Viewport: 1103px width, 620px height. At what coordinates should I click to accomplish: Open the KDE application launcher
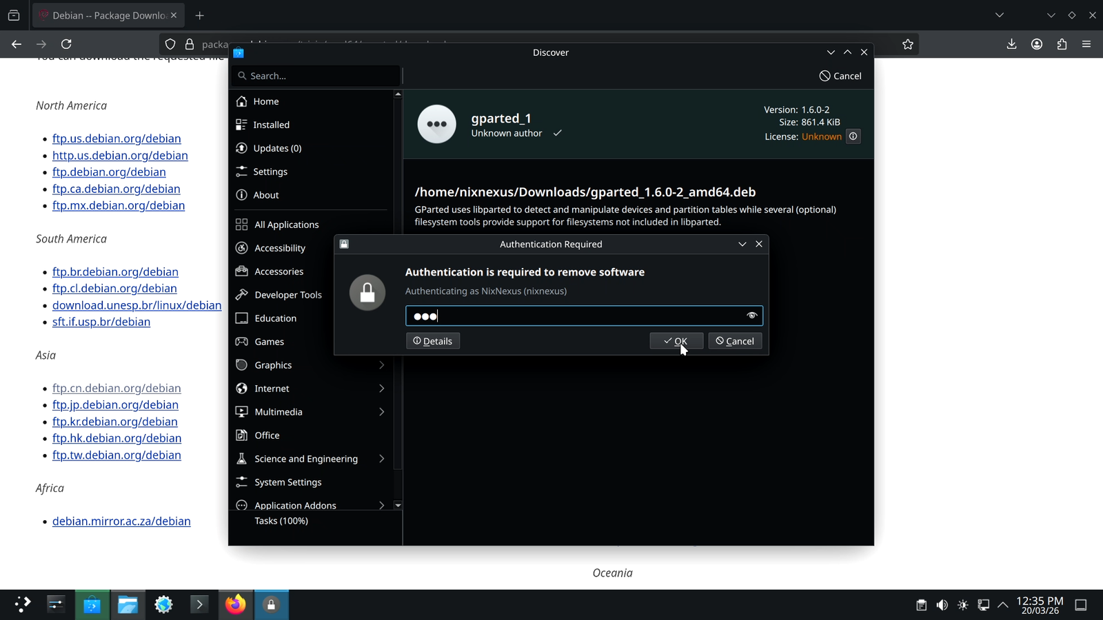tap(22, 605)
